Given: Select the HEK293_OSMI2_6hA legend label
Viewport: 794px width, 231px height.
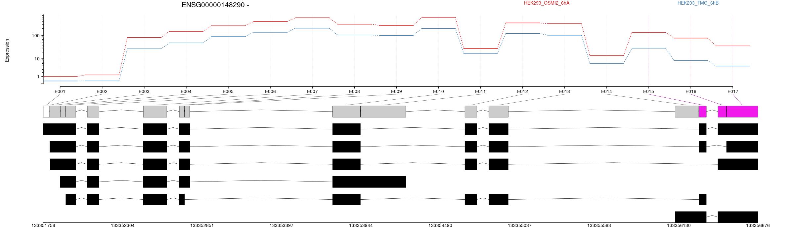Looking at the screenshot, I should pos(547,3).
